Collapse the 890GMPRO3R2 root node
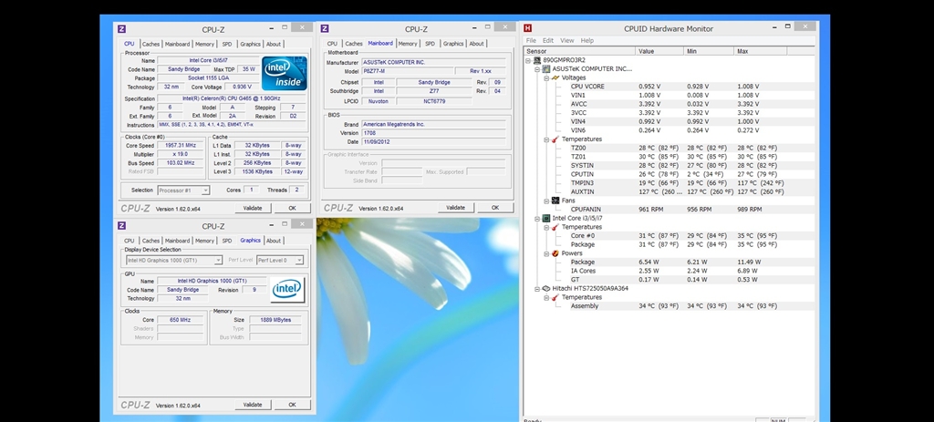 coord(528,60)
